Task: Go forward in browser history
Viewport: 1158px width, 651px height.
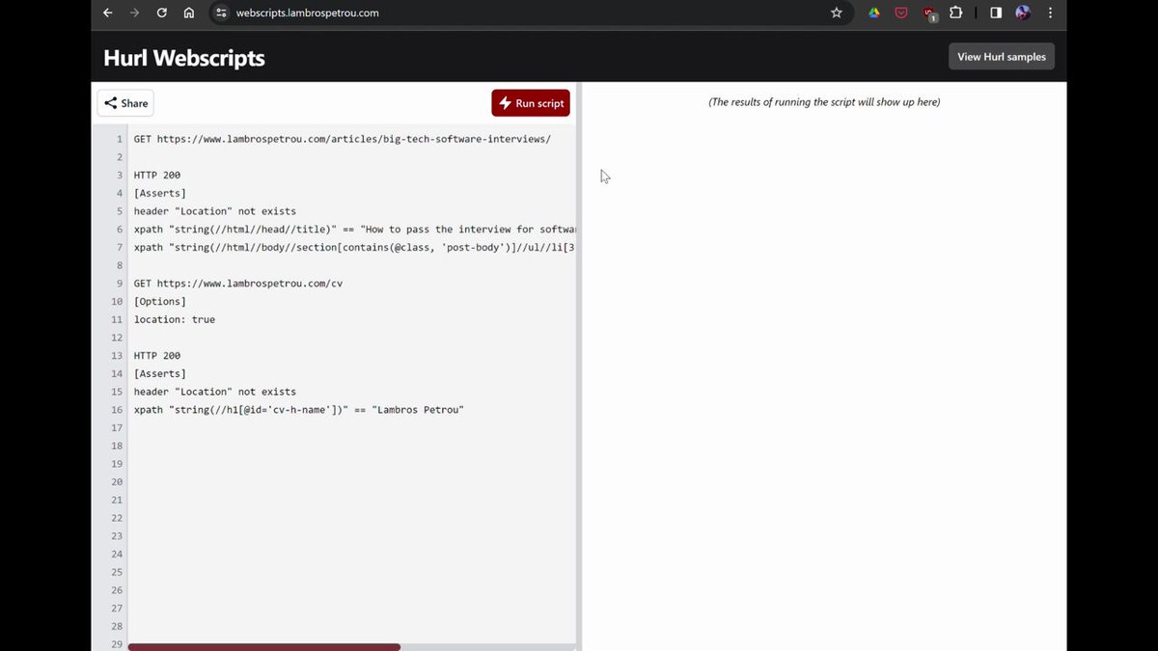Action: 135,13
